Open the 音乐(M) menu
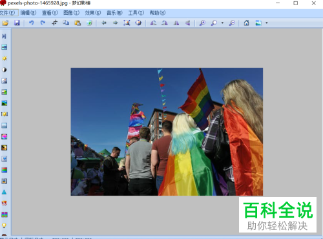323x239 pixels. [x=114, y=13]
